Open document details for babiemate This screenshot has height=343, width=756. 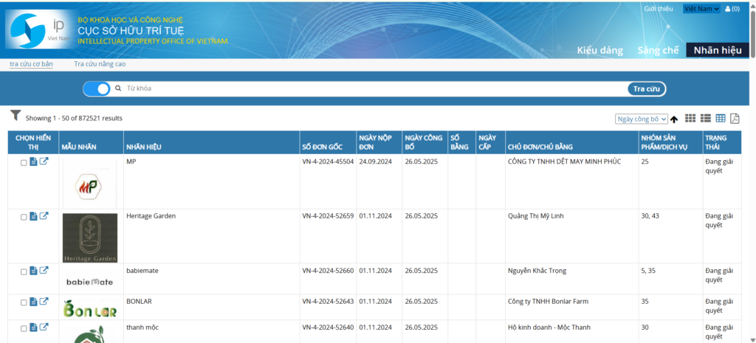tap(33, 271)
